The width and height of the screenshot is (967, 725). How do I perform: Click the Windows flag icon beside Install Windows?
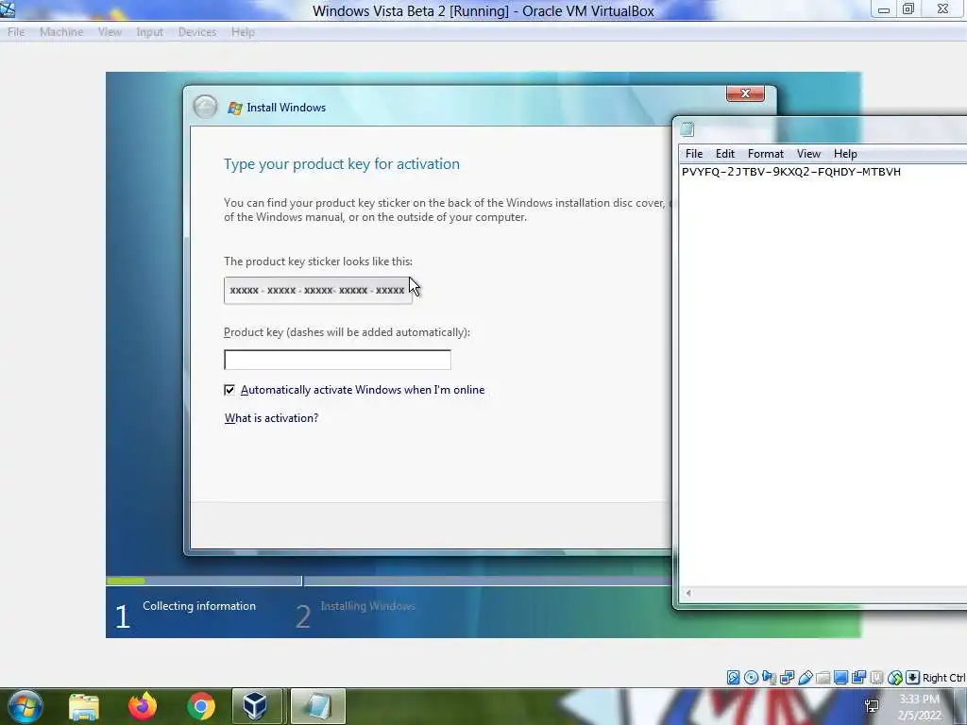point(235,108)
